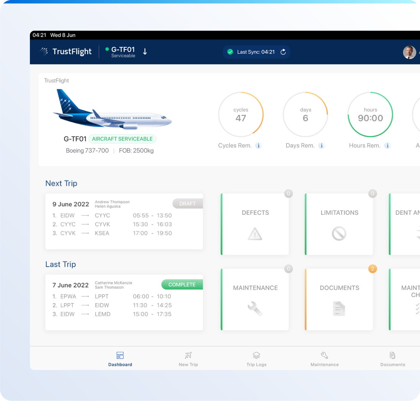420x401 pixels.
Task: Navigate to the Documents bottom tab
Action: [x=393, y=359]
